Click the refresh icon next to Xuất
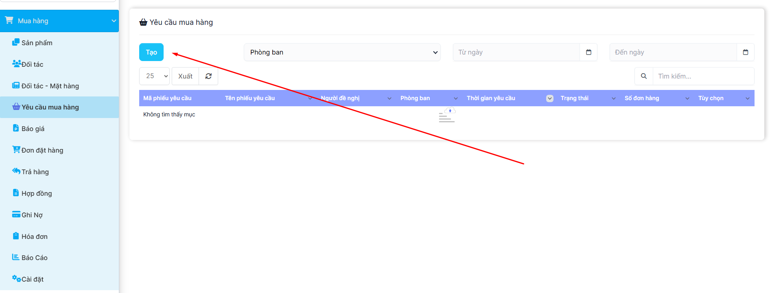Viewport: 770px width, 293px height. point(208,76)
